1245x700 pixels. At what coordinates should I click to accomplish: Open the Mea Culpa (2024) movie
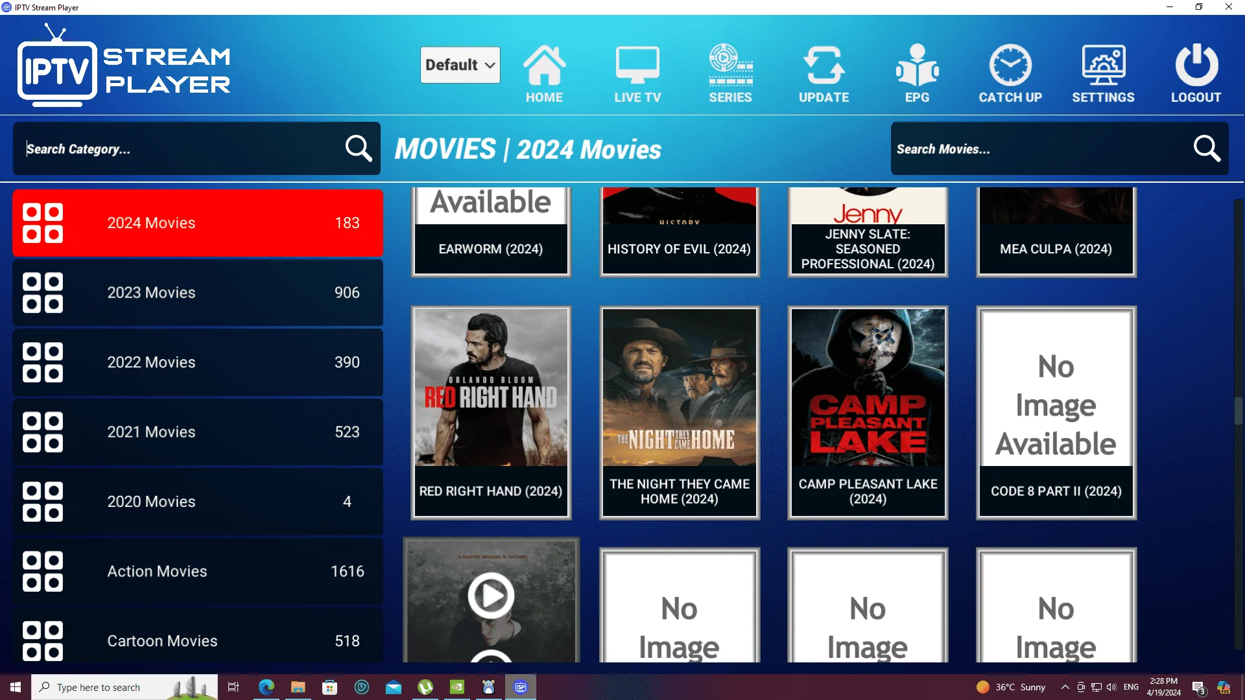(x=1056, y=232)
